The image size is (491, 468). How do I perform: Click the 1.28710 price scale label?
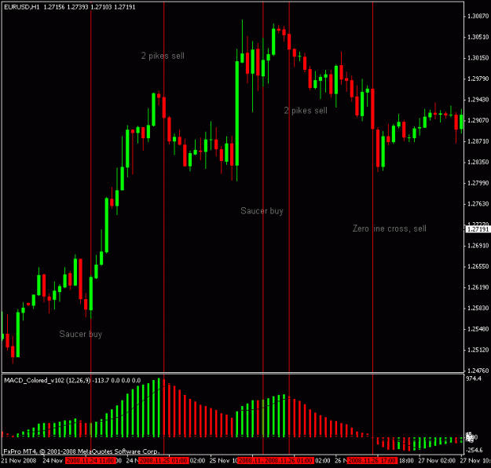(478, 141)
